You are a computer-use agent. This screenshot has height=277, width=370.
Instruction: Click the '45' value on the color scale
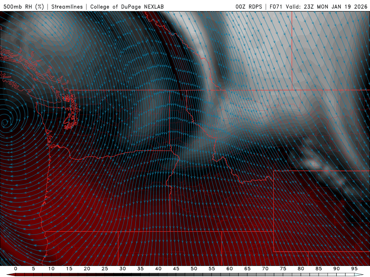coord(176,269)
